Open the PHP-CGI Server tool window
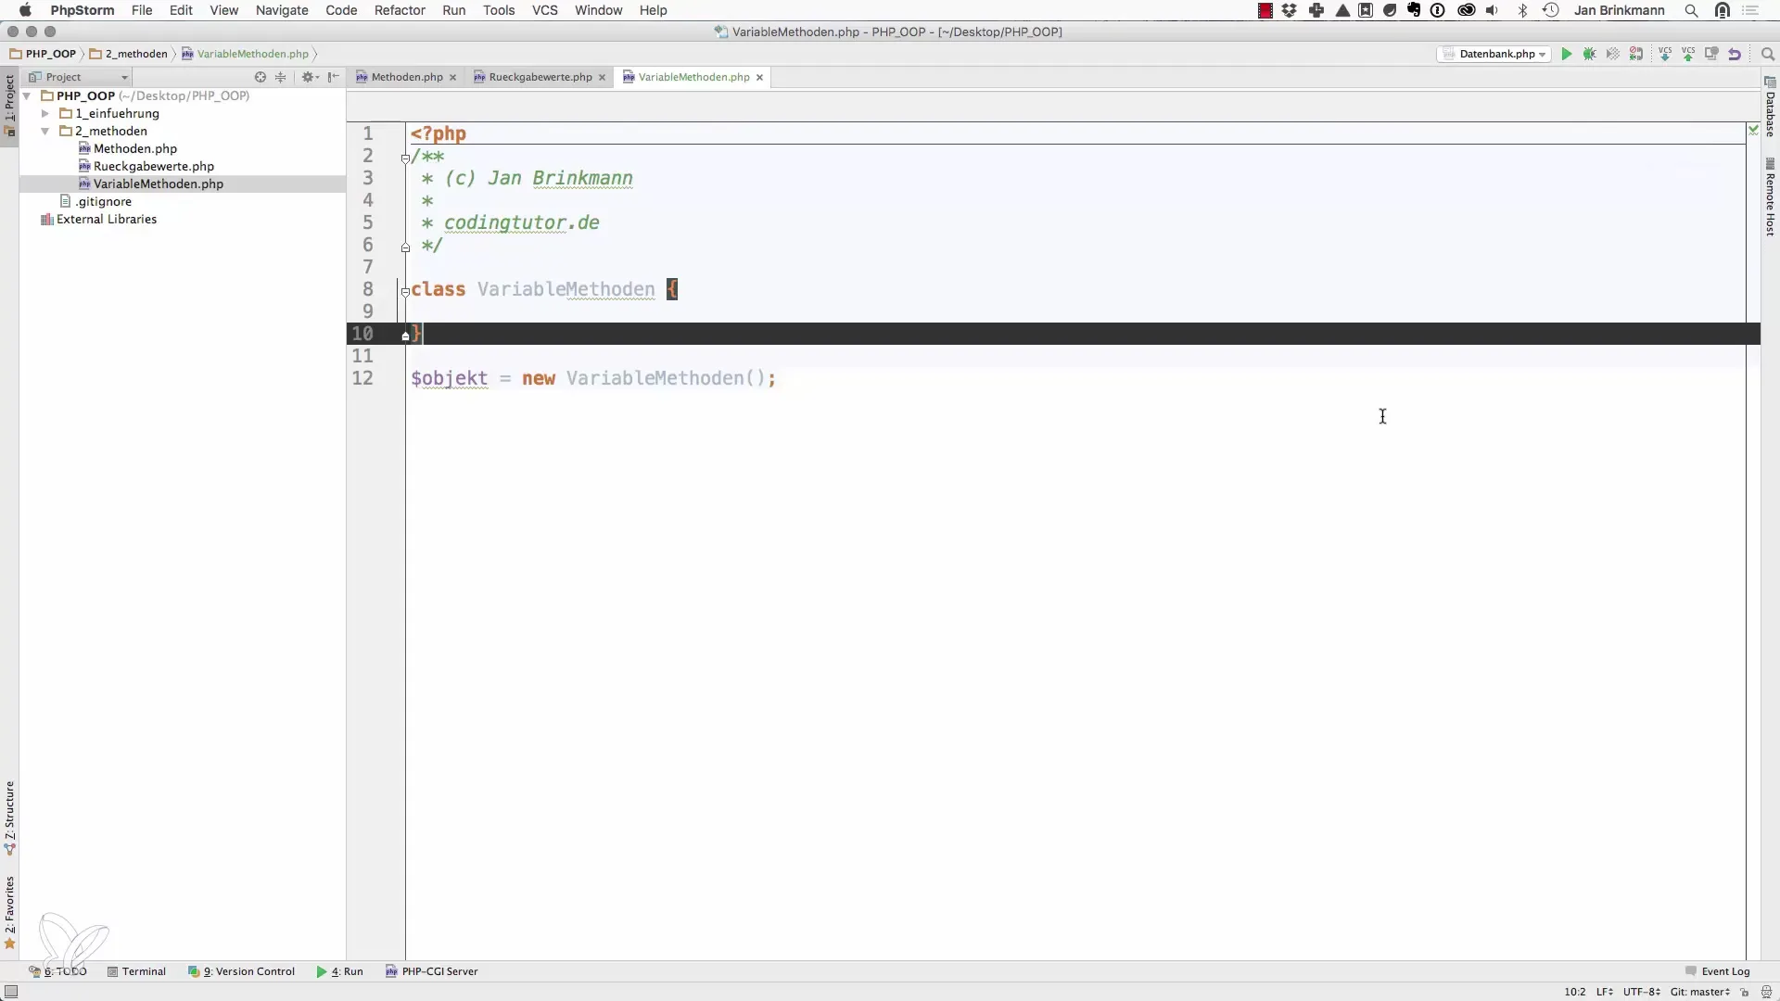Screen dimensions: 1780x1001 (432, 971)
